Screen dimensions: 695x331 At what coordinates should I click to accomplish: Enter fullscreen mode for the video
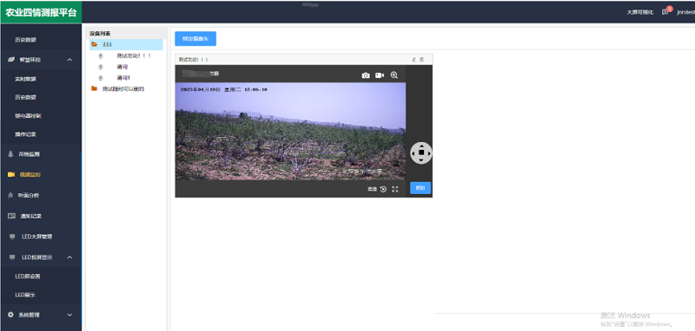click(x=395, y=189)
